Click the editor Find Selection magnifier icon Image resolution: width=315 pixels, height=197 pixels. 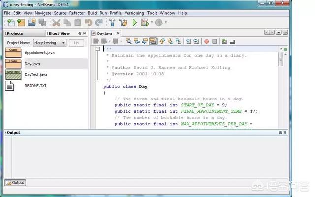(128, 41)
